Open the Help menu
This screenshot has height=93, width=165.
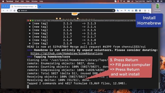(41, 1)
